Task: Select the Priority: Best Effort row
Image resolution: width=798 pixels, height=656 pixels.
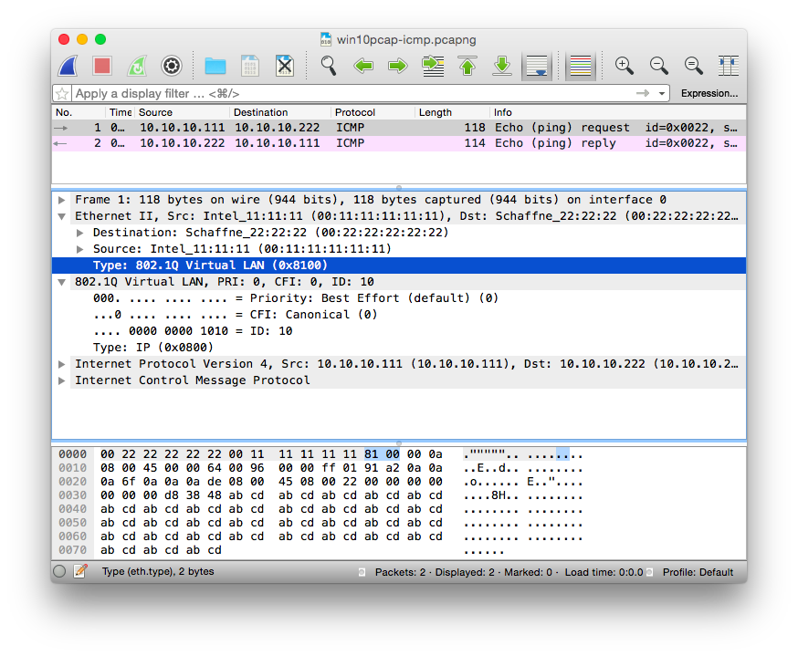Action: 399,298
